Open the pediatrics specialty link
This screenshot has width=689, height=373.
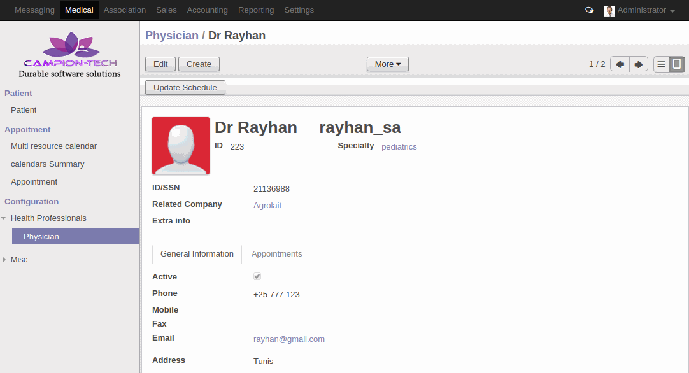click(x=399, y=147)
